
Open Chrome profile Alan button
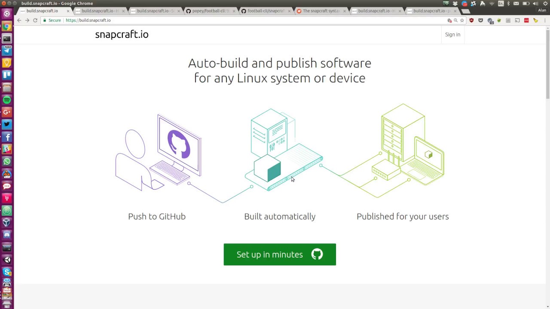[542, 10]
